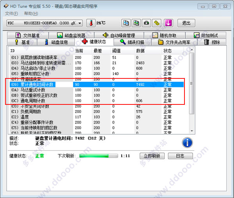Open the 日志 log button
Image resolution: width=234 pixels, height=198 pixels.
click(180, 156)
